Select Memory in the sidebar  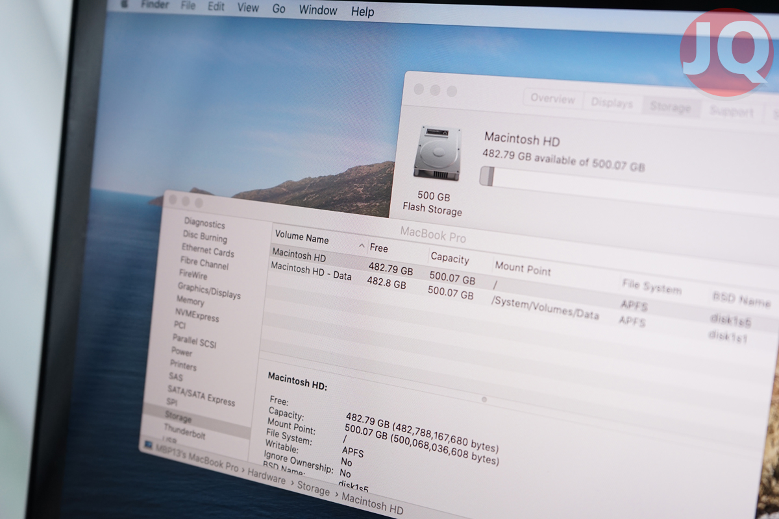point(190,301)
